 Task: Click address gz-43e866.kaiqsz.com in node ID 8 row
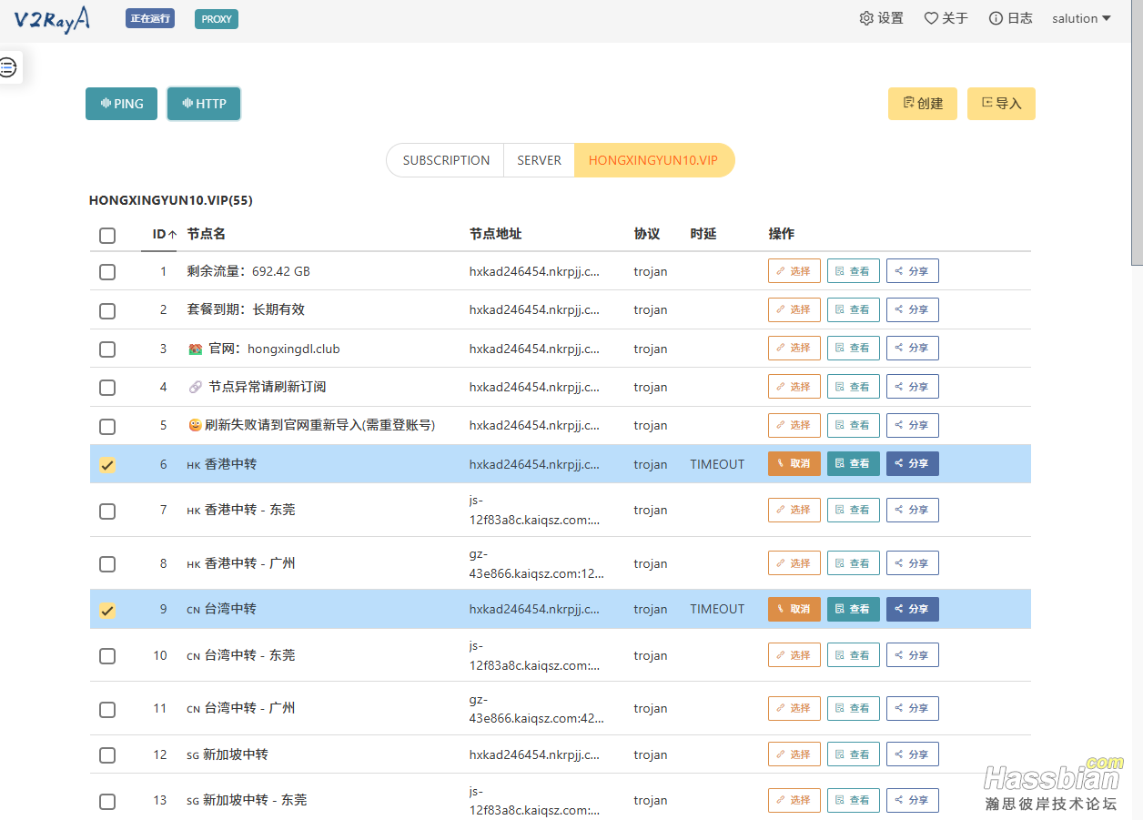tap(537, 563)
